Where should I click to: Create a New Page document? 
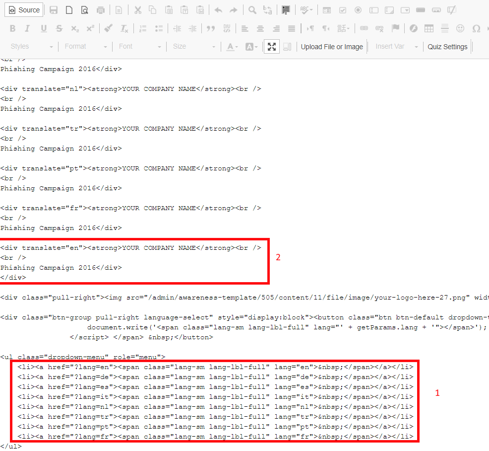point(69,10)
